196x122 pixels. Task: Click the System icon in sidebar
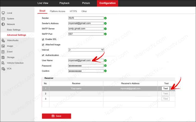(x=3, y=19)
